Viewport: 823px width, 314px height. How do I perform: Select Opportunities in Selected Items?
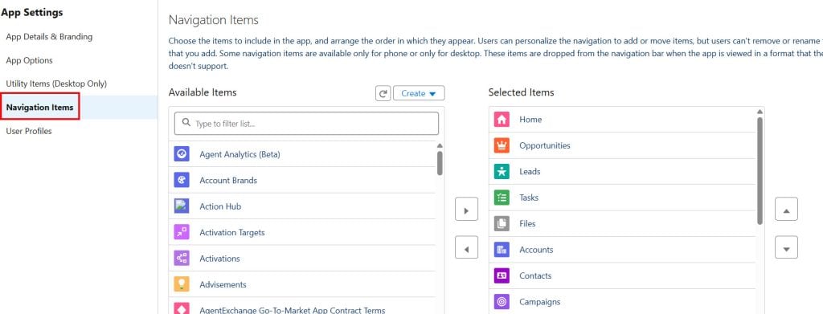click(544, 145)
